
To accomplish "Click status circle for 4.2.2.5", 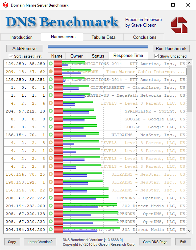I will [x=51, y=142].
